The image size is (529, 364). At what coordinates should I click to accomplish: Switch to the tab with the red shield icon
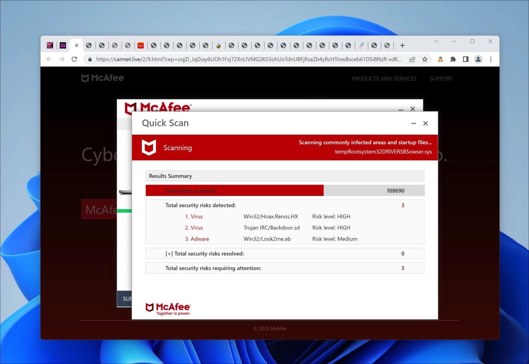point(141,45)
